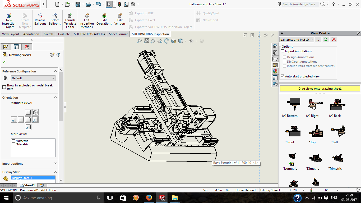This screenshot has height=203, width=361.
Task: Click the 1 : 20 scale in status bar
Action: pyautogui.click(x=293, y=190)
